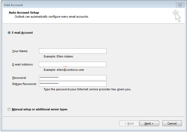Click the Internet service provider password hint

tap(87, 89)
